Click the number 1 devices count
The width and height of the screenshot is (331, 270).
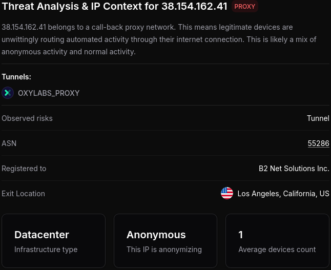click(x=241, y=235)
